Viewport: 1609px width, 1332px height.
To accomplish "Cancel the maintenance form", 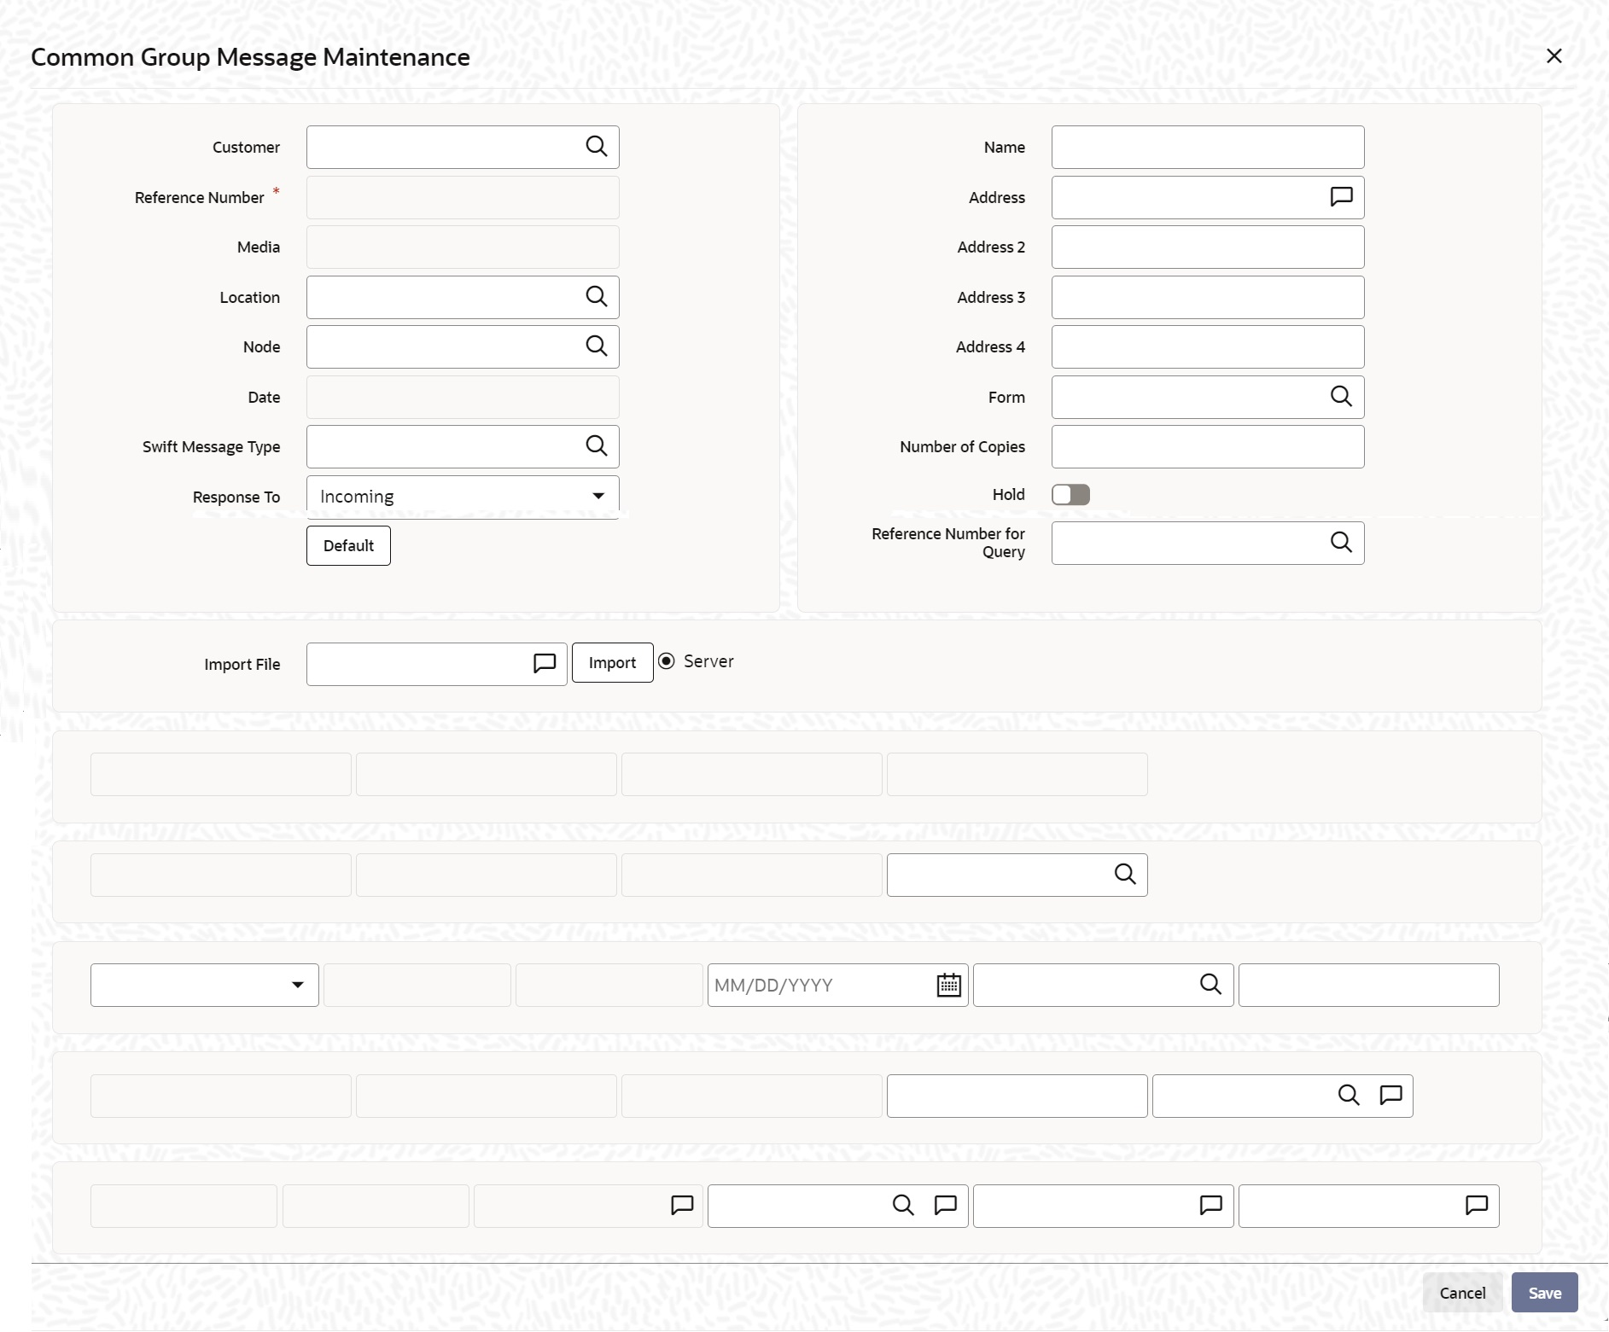I will (1462, 1293).
